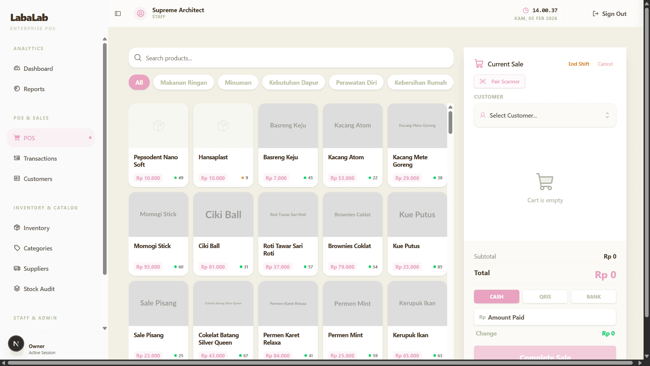Select QRIS payment method

click(545, 297)
